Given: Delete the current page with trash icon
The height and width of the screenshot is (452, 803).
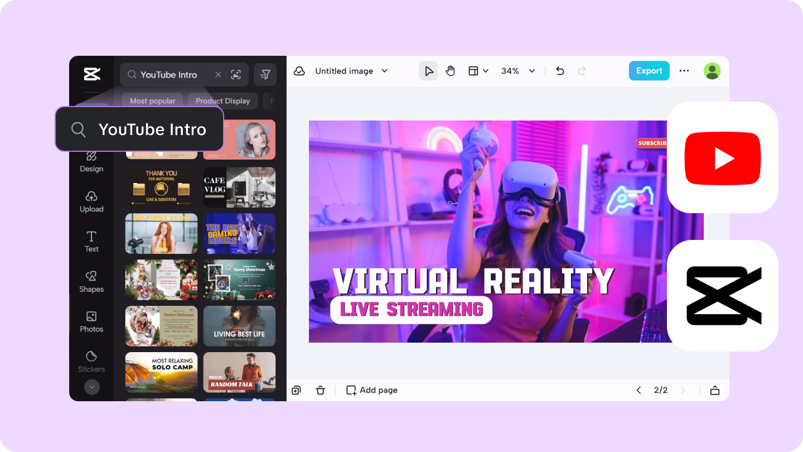Looking at the screenshot, I should tap(320, 390).
